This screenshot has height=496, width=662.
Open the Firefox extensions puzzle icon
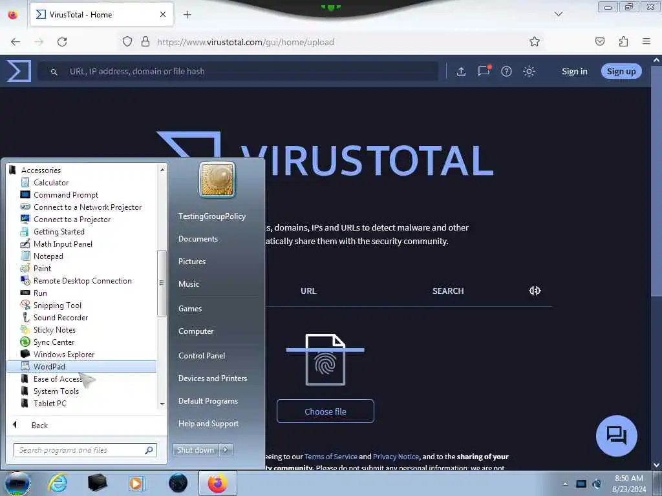pos(623,41)
